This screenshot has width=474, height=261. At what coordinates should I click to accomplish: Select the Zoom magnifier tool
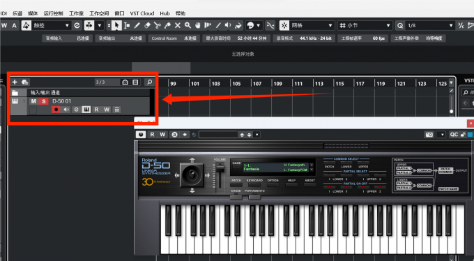[x=188, y=25]
